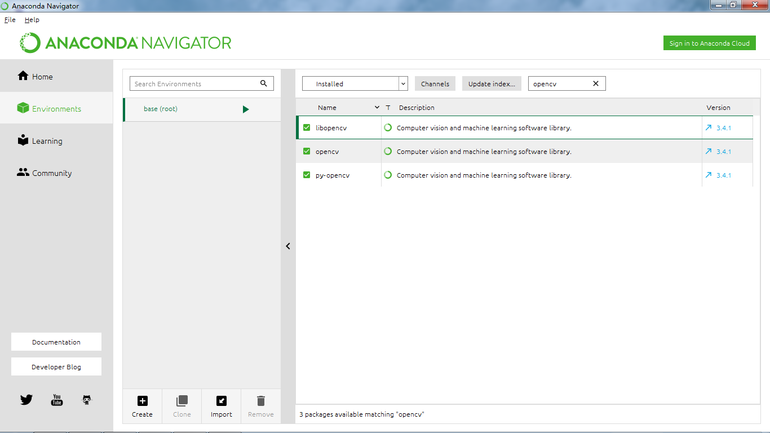The height and width of the screenshot is (433, 770).
Task: Open the Help menu
Action: [x=32, y=19]
